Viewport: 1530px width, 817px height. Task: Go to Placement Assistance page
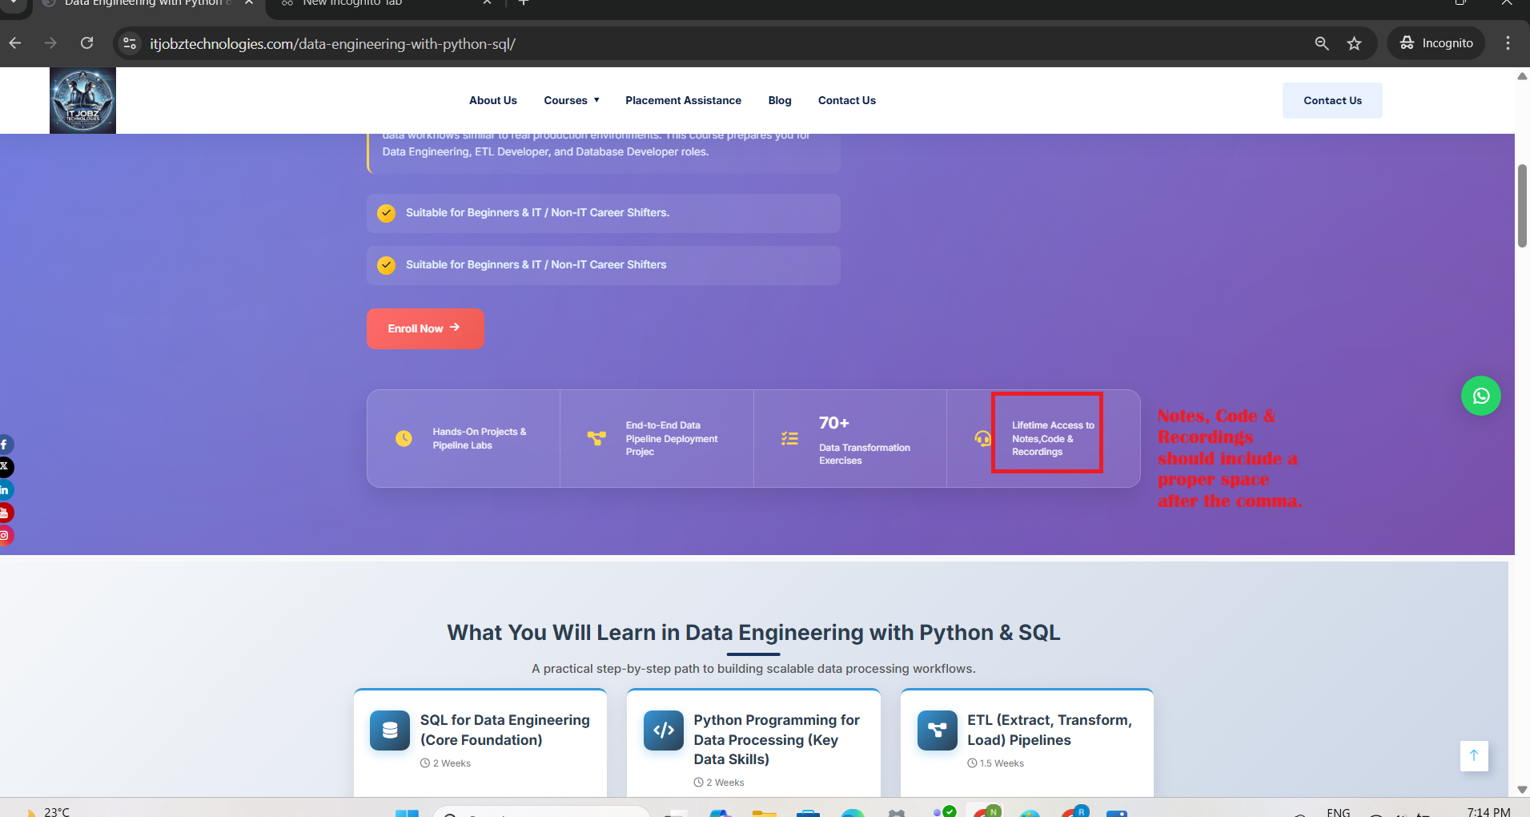(683, 100)
